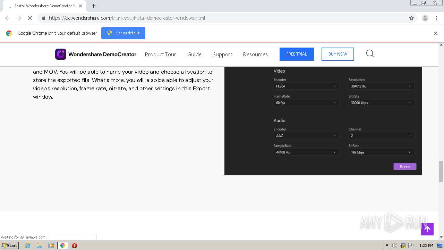Open the Support menu item
Viewport: 444px width, 250px height.
[222, 54]
